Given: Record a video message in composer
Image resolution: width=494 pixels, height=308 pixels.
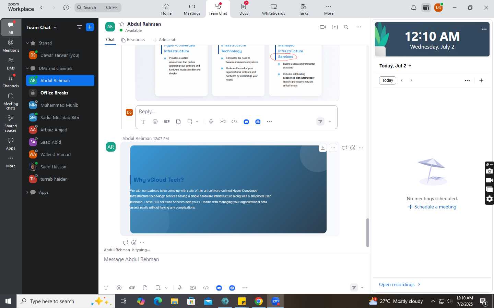Looking at the screenshot, I should [193, 288].
